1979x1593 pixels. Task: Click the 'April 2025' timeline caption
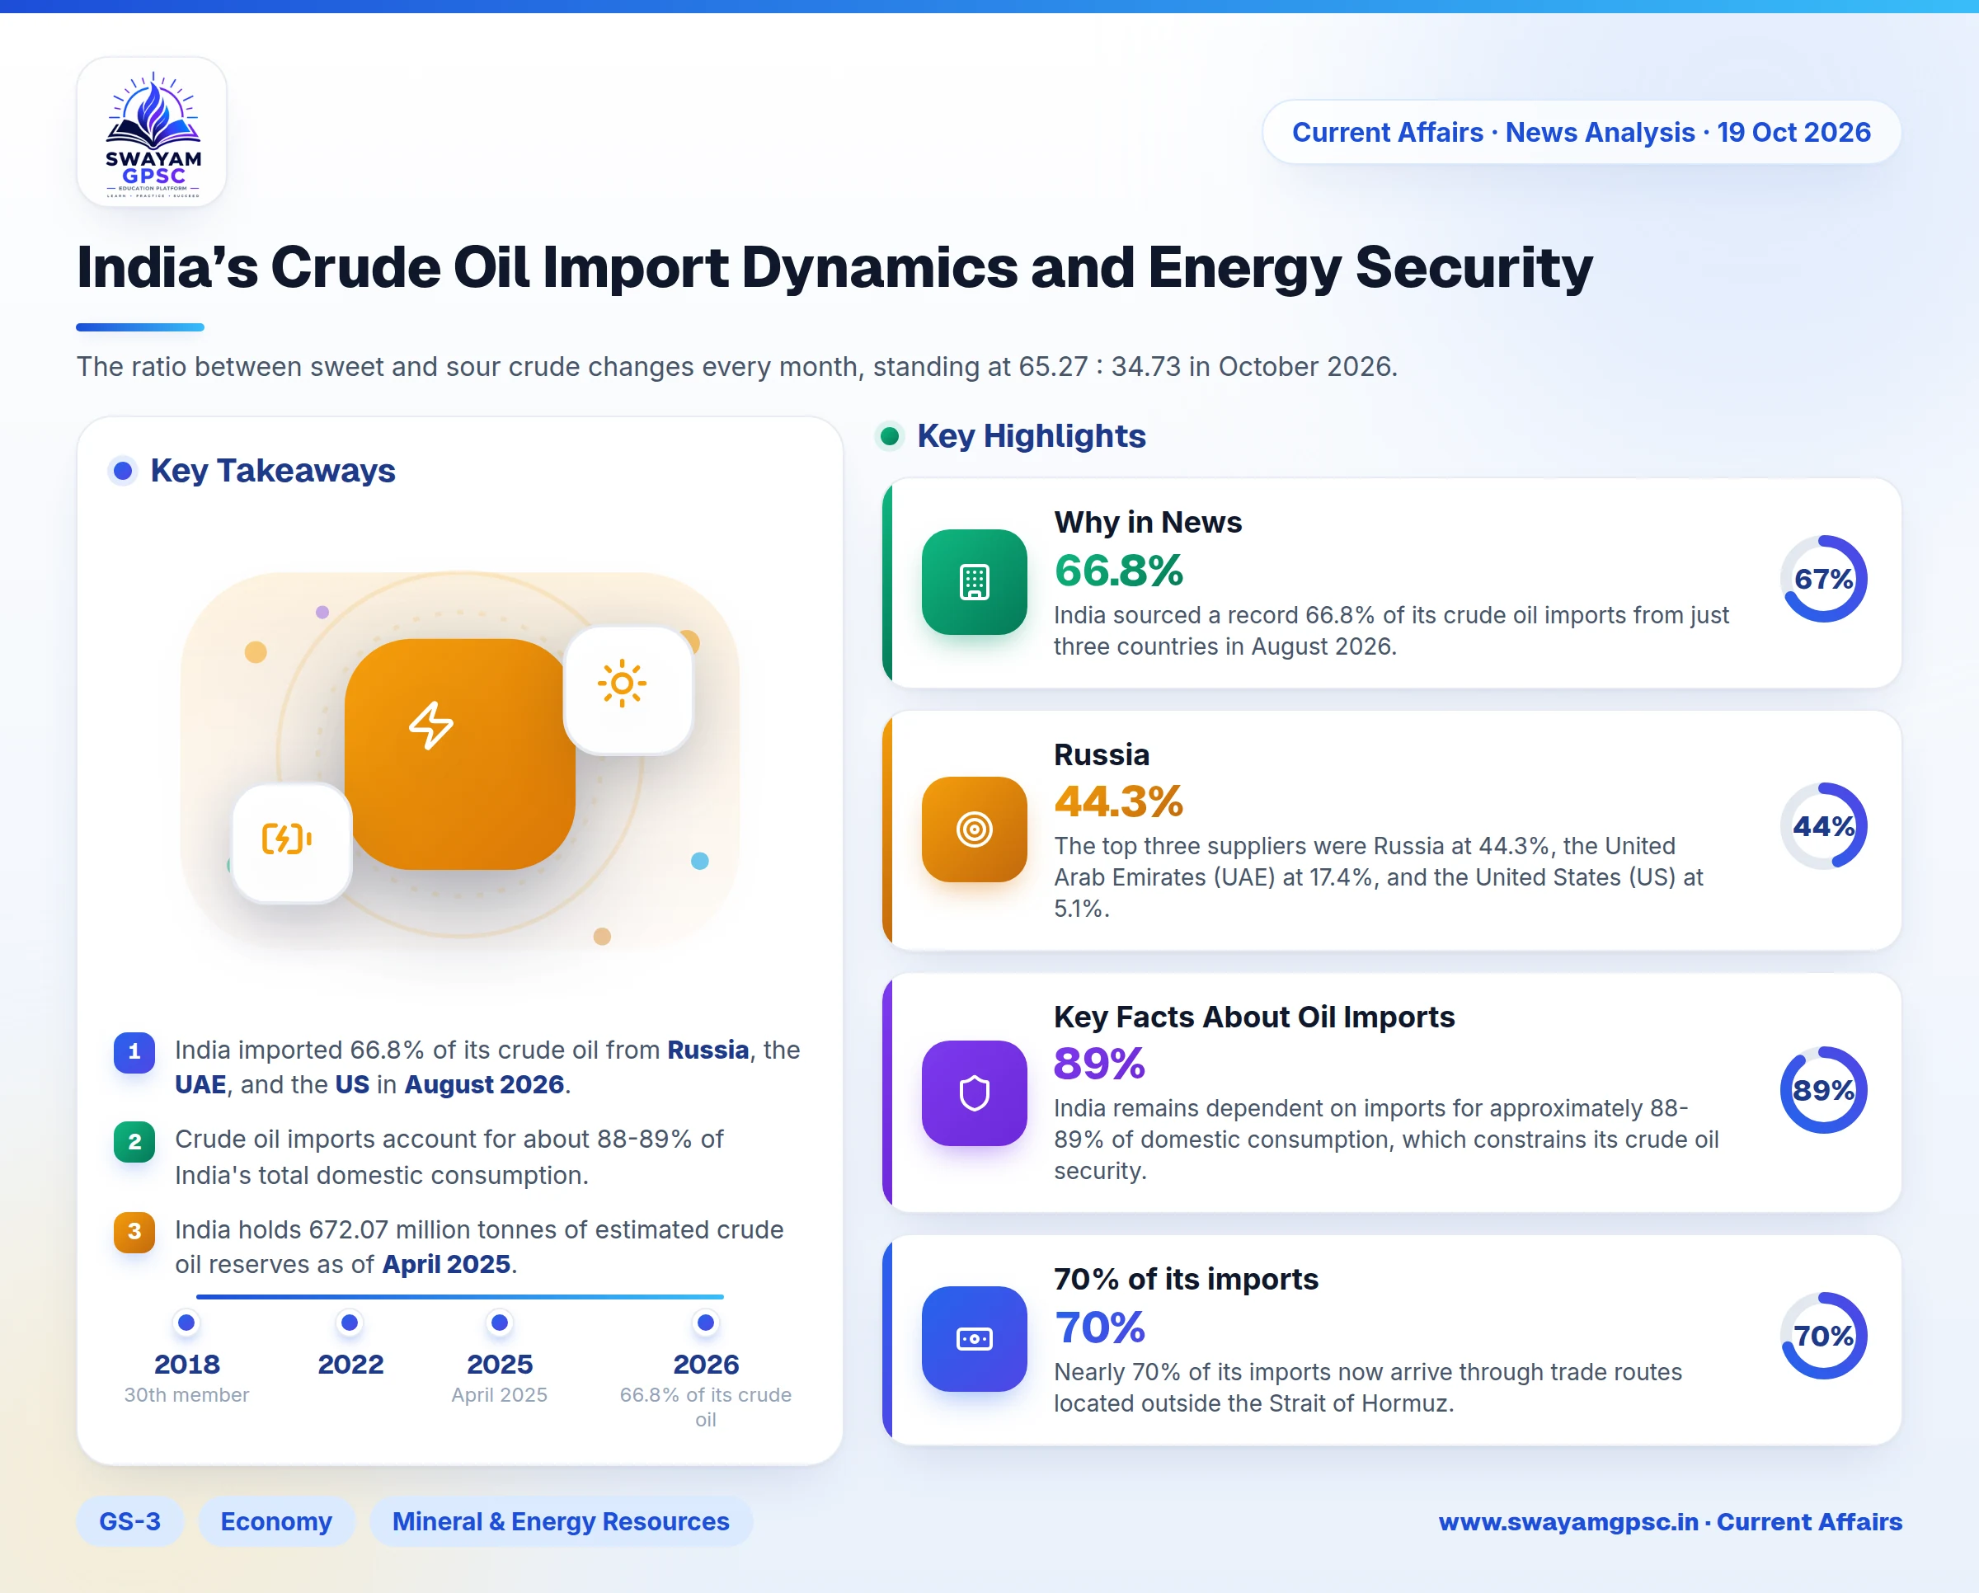point(500,1395)
